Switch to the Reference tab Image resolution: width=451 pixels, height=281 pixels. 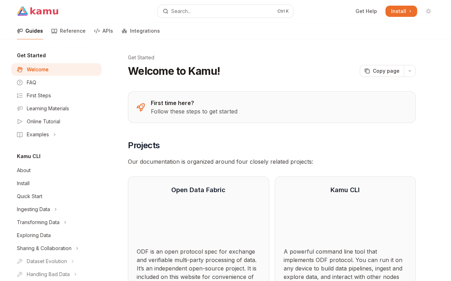pos(69,31)
